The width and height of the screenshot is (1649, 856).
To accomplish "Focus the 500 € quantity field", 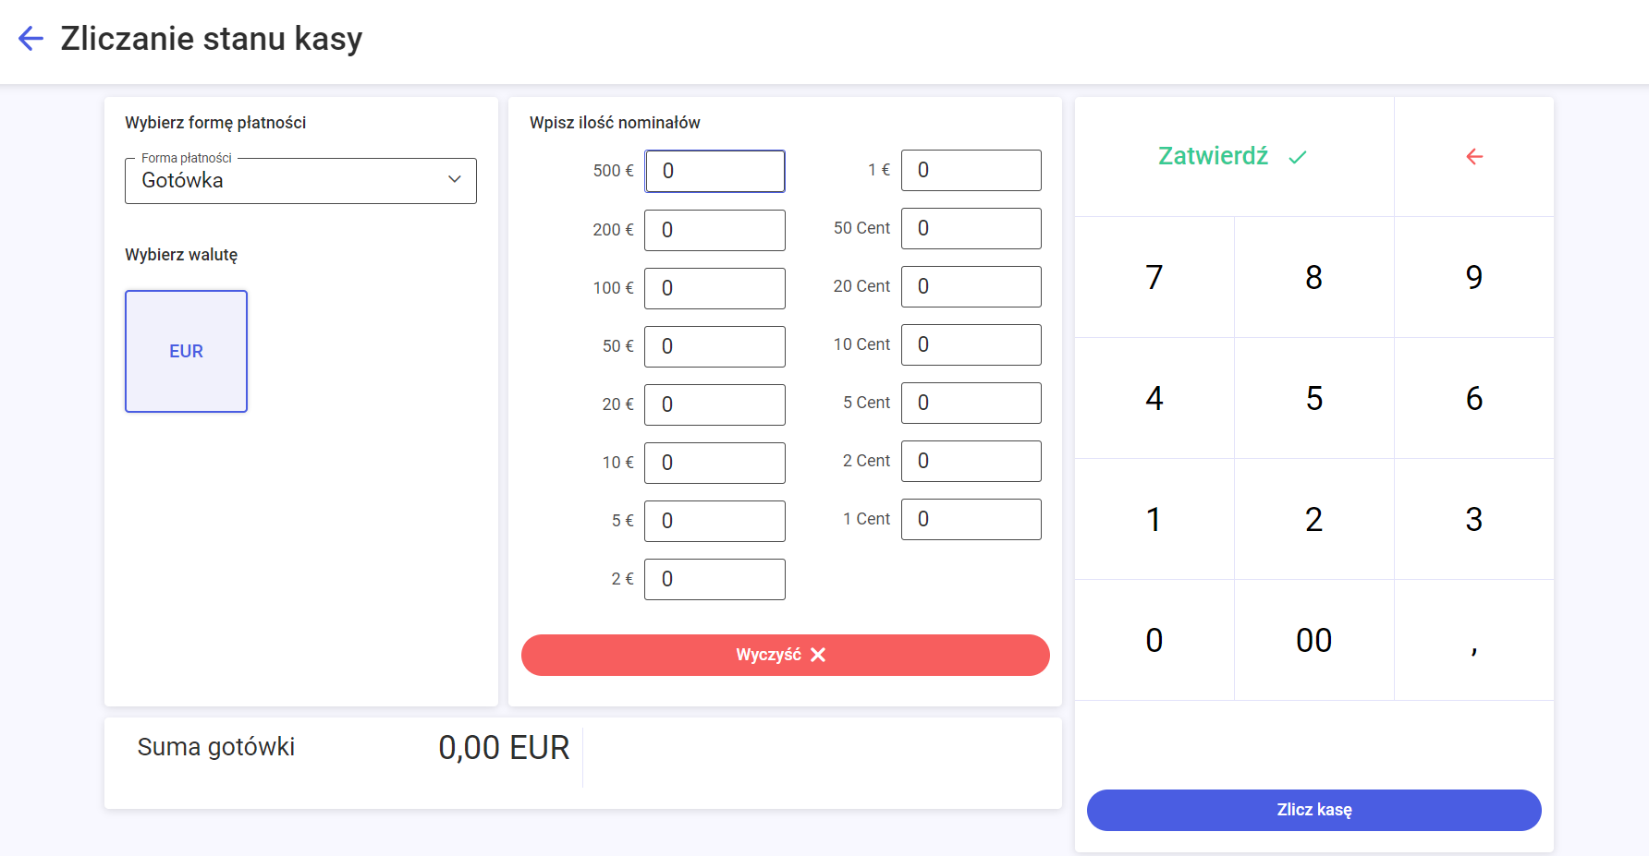I will pyautogui.click(x=715, y=171).
